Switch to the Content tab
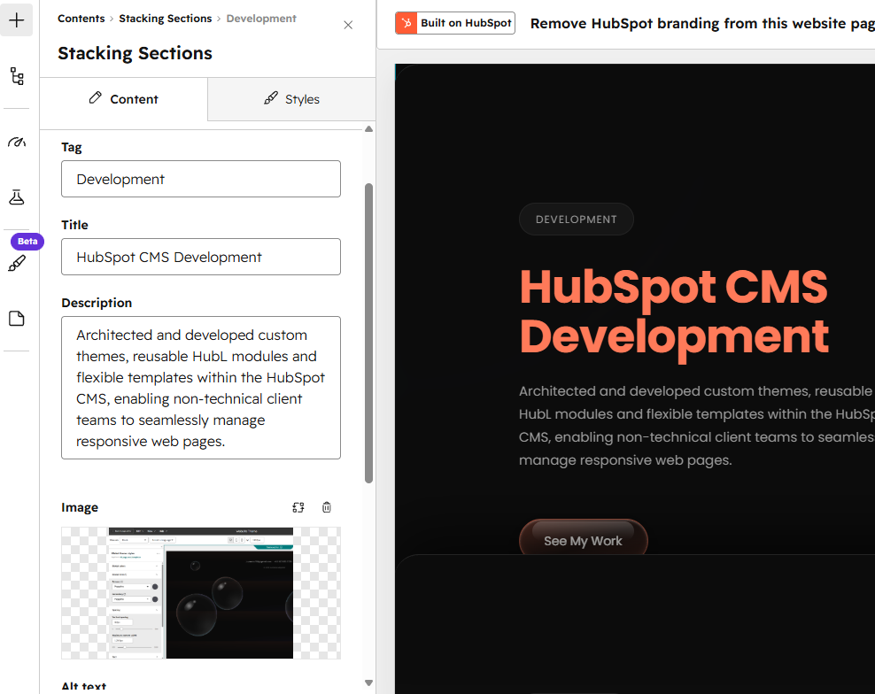The height and width of the screenshot is (694, 875). (x=124, y=99)
